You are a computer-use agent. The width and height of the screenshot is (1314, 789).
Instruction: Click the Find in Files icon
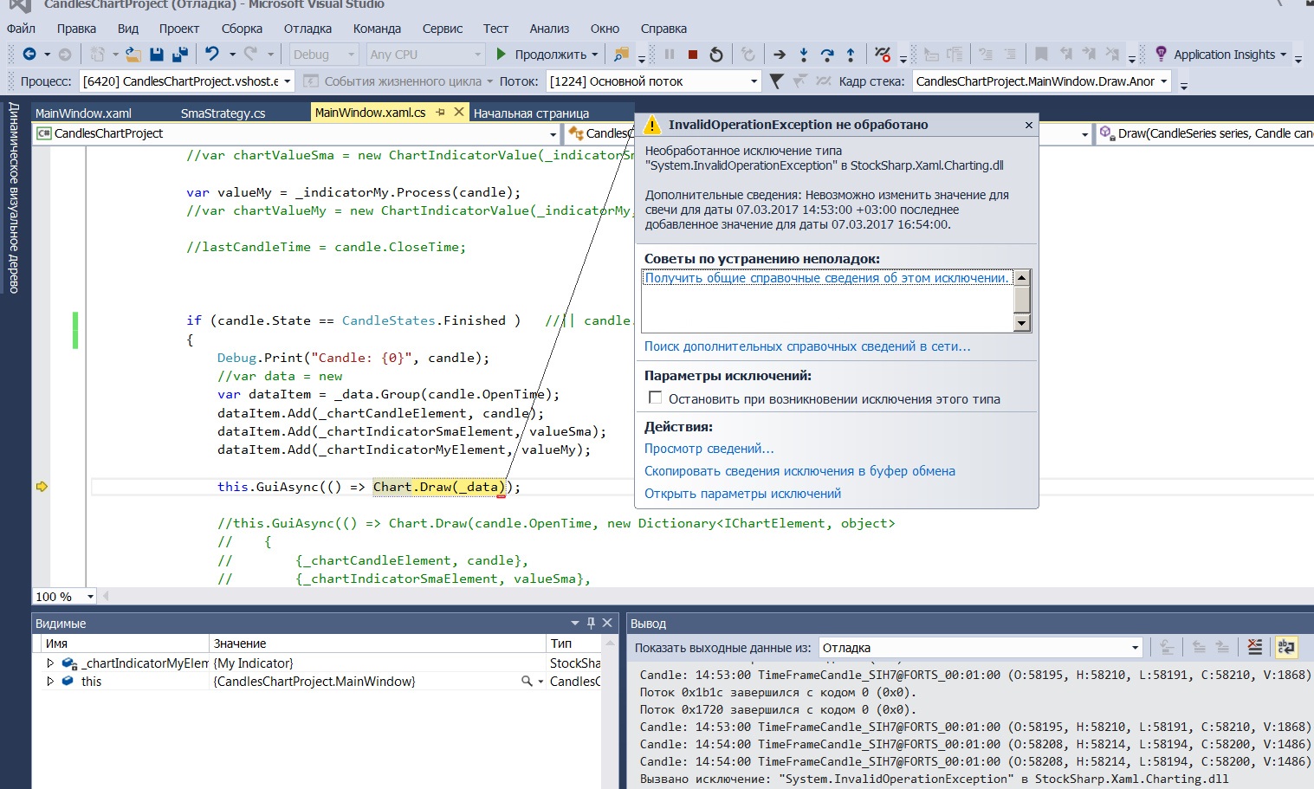click(621, 55)
